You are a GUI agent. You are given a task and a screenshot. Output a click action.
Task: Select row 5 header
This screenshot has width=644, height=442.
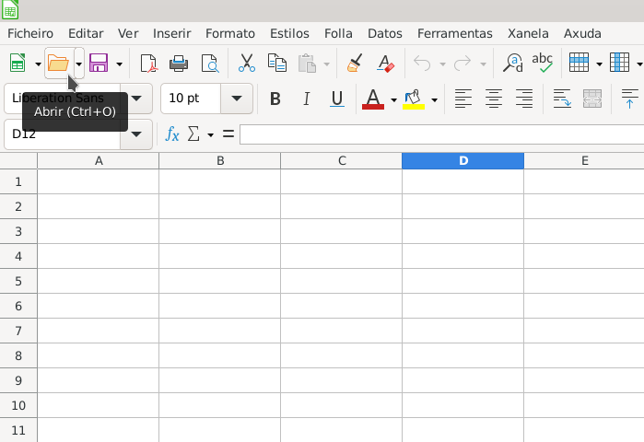pos(18,281)
